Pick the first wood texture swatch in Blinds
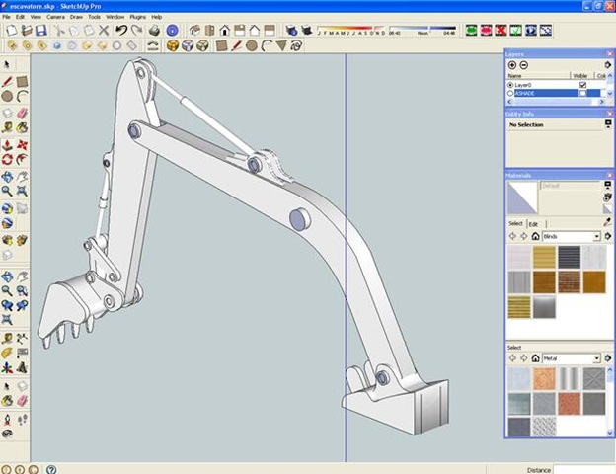Image resolution: width=616 pixels, height=474 pixels. pos(544,257)
